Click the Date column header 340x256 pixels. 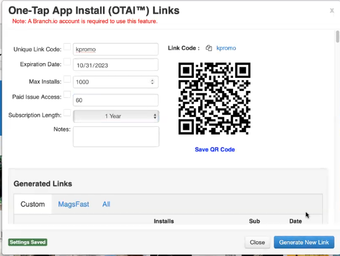(295, 221)
